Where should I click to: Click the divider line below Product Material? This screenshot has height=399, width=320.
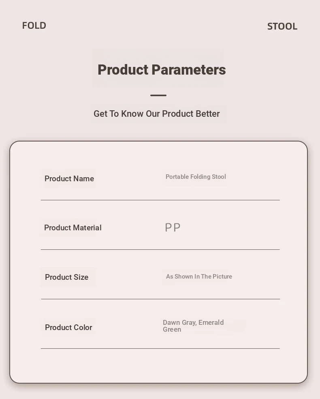(160, 249)
